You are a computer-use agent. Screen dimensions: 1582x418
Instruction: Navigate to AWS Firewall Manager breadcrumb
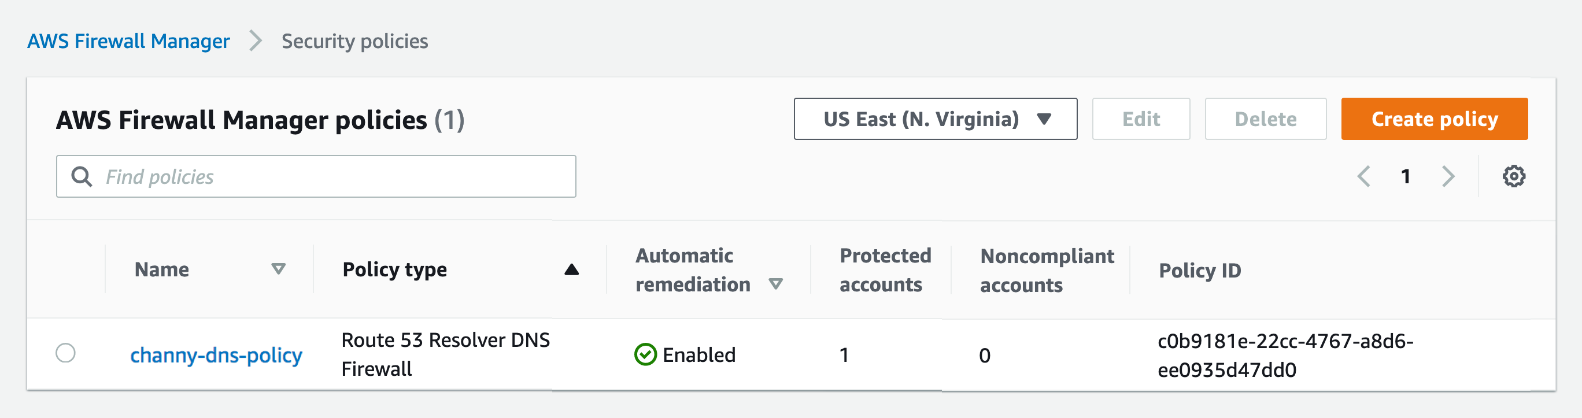click(x=128, y=41)
